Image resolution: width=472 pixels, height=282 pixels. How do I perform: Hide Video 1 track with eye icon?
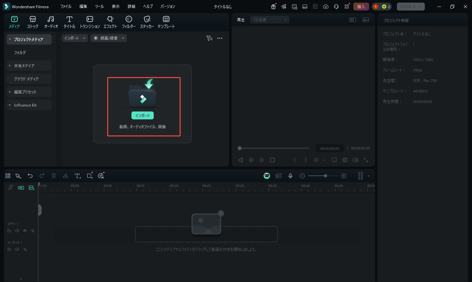25,231
